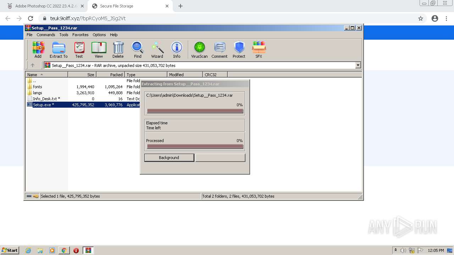The image size is (454, 255).
Task: Select the langs folder icon
Action: (30, 93)
